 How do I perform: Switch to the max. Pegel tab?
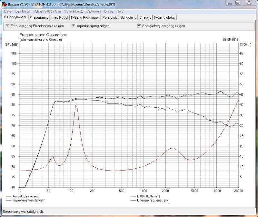pos(59,17)
